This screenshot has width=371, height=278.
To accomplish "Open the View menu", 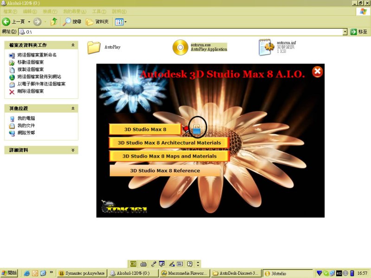I will pyautogui.click(x=50, y=11).
